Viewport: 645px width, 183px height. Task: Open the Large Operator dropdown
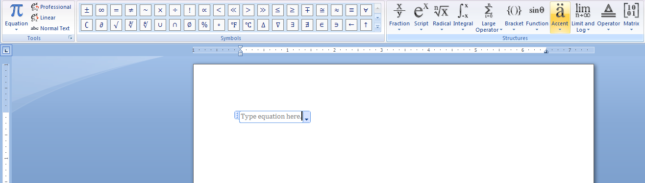488,17
